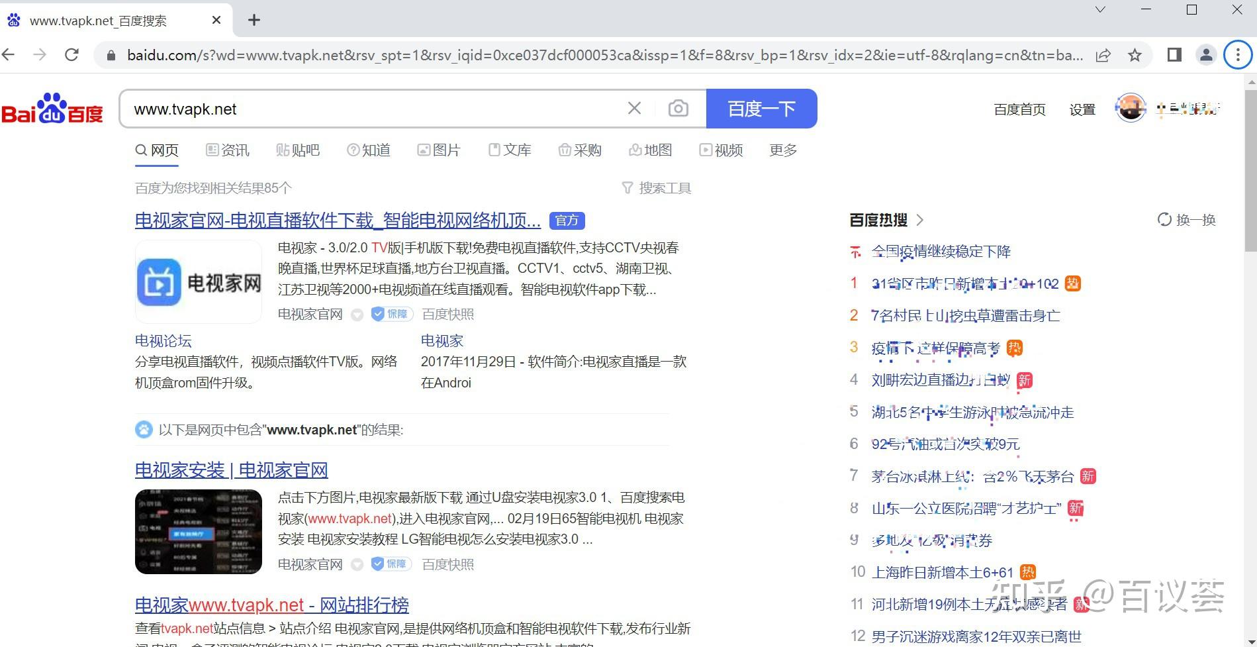Click the Baidu logo
The image size is (1257, 647).
[52, 109]
